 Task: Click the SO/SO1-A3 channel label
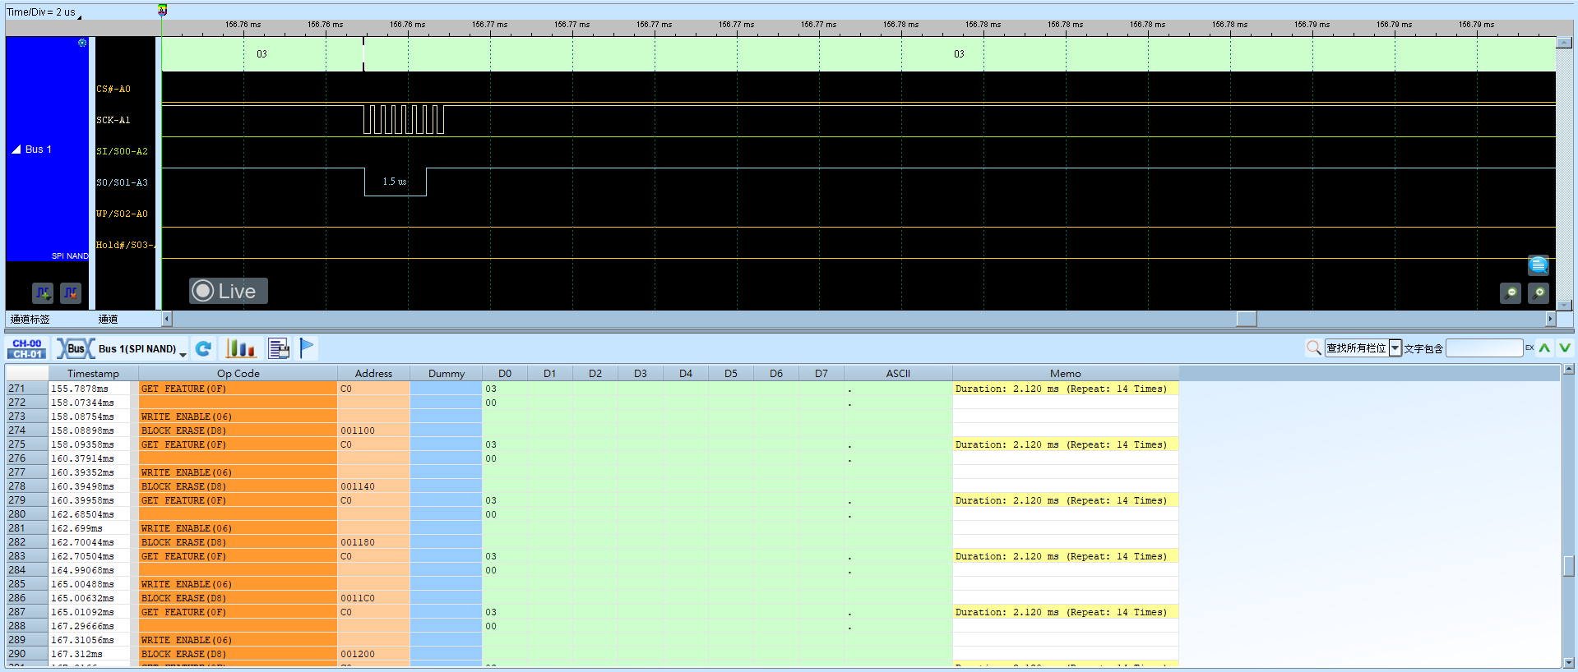pyautogui.click(x=122, y=182)
